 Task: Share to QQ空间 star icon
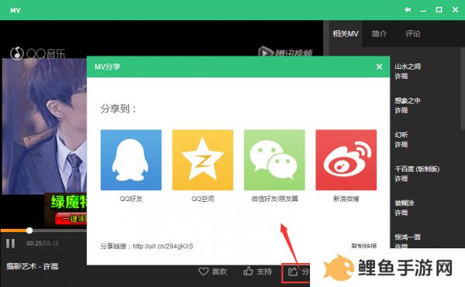[x=202, y=160]
